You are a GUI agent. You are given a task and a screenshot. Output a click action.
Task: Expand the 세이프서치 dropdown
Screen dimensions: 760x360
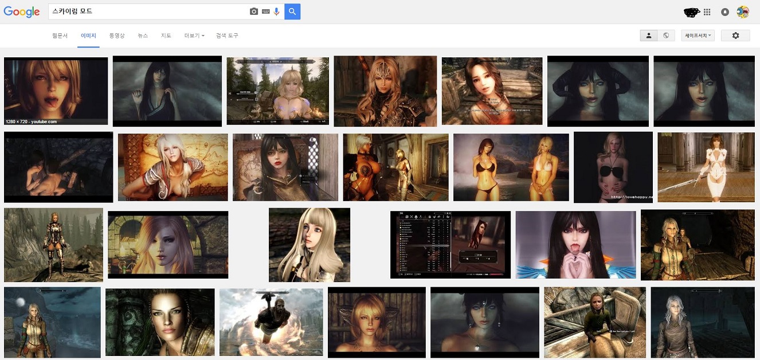698,36
